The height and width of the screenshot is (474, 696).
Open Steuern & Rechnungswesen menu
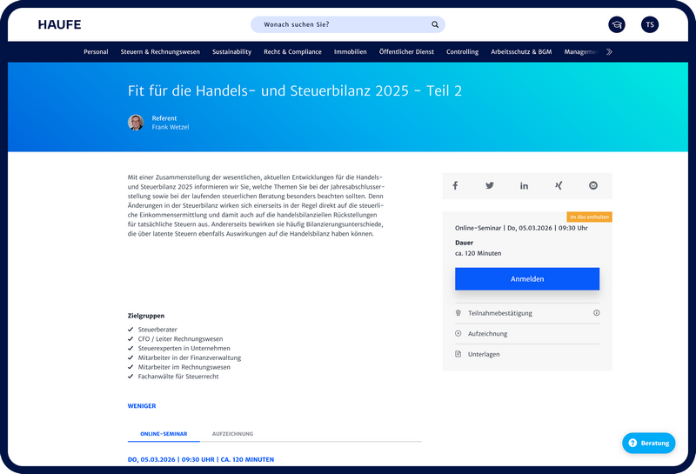click(x=160, y=52)
